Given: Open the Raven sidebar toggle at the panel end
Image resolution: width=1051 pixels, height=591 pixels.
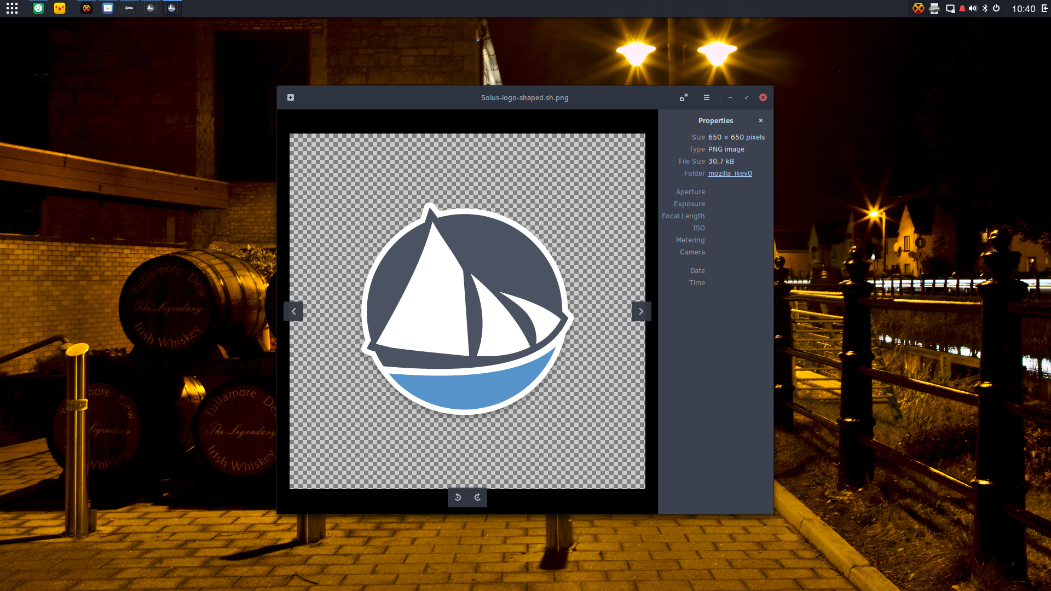Looking at the screenshot, I should coord(1044,8).
